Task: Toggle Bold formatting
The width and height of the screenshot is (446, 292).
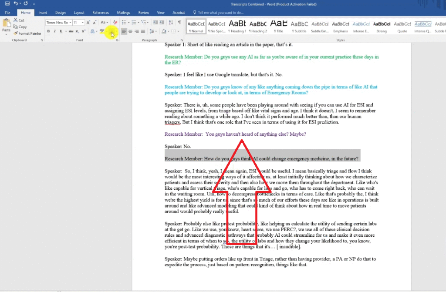Action: click(x=48, y=31)
